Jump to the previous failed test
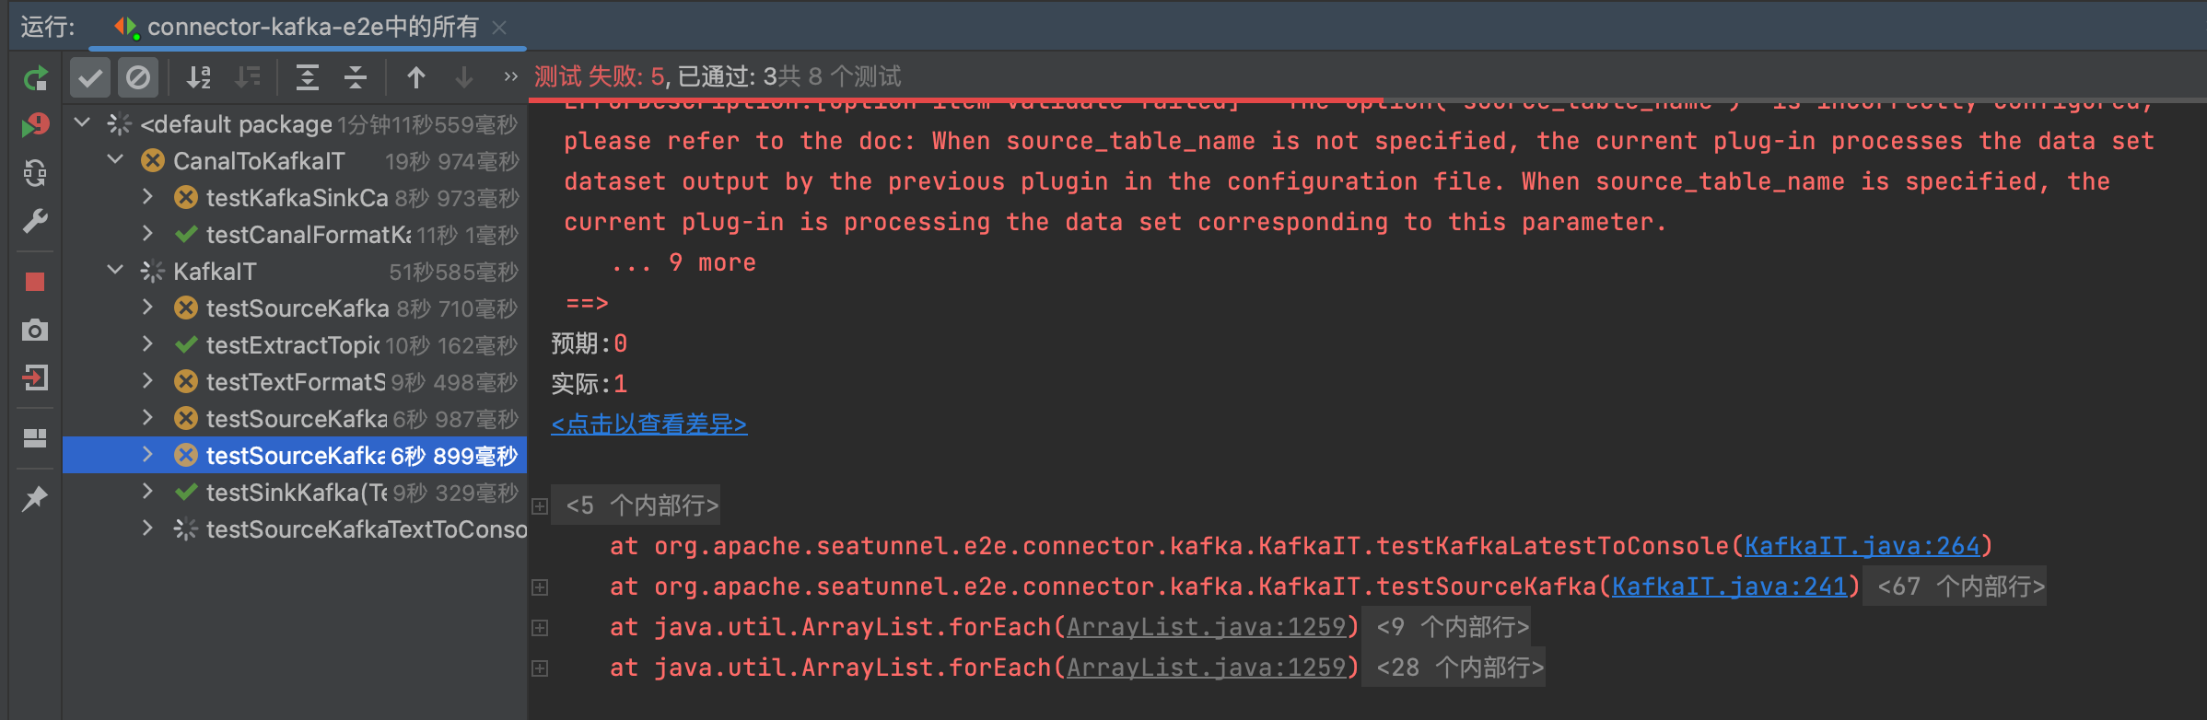This screenshot has width=2207, height=720. click(x=417, y=77)
